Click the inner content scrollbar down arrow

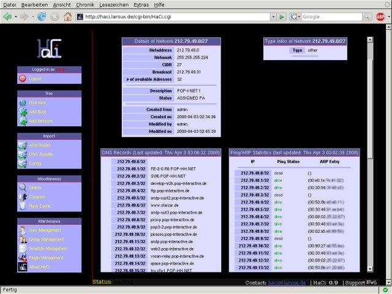[x=370, y=269]
